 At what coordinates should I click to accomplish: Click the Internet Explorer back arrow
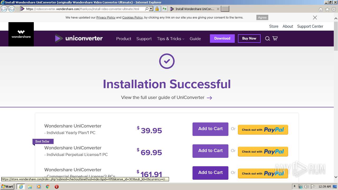click(4, 9)
